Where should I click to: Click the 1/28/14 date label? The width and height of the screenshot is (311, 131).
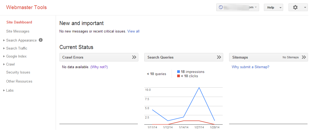point(215,128)
